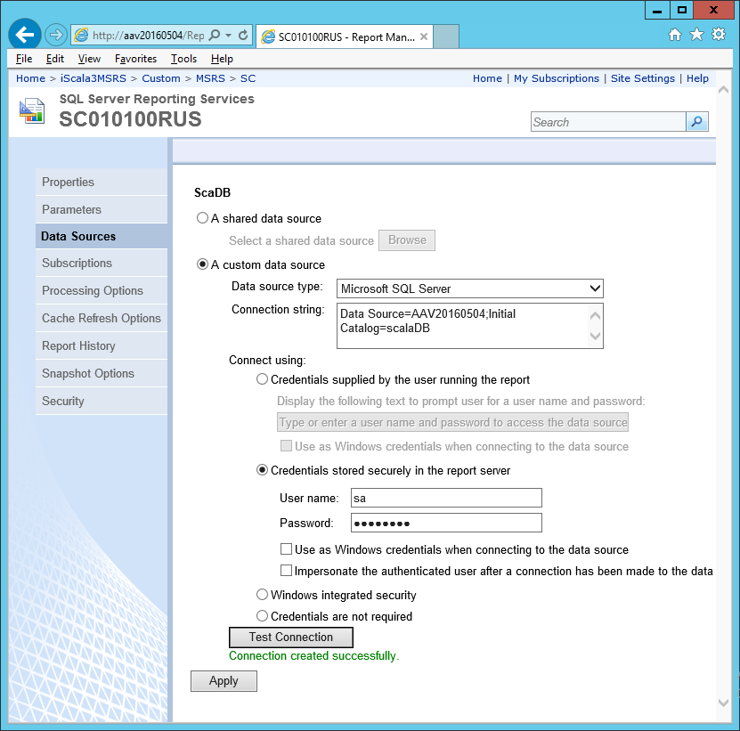
Task: Go to Custom breadcrumb folder
Action: click(x=161, y=78)
